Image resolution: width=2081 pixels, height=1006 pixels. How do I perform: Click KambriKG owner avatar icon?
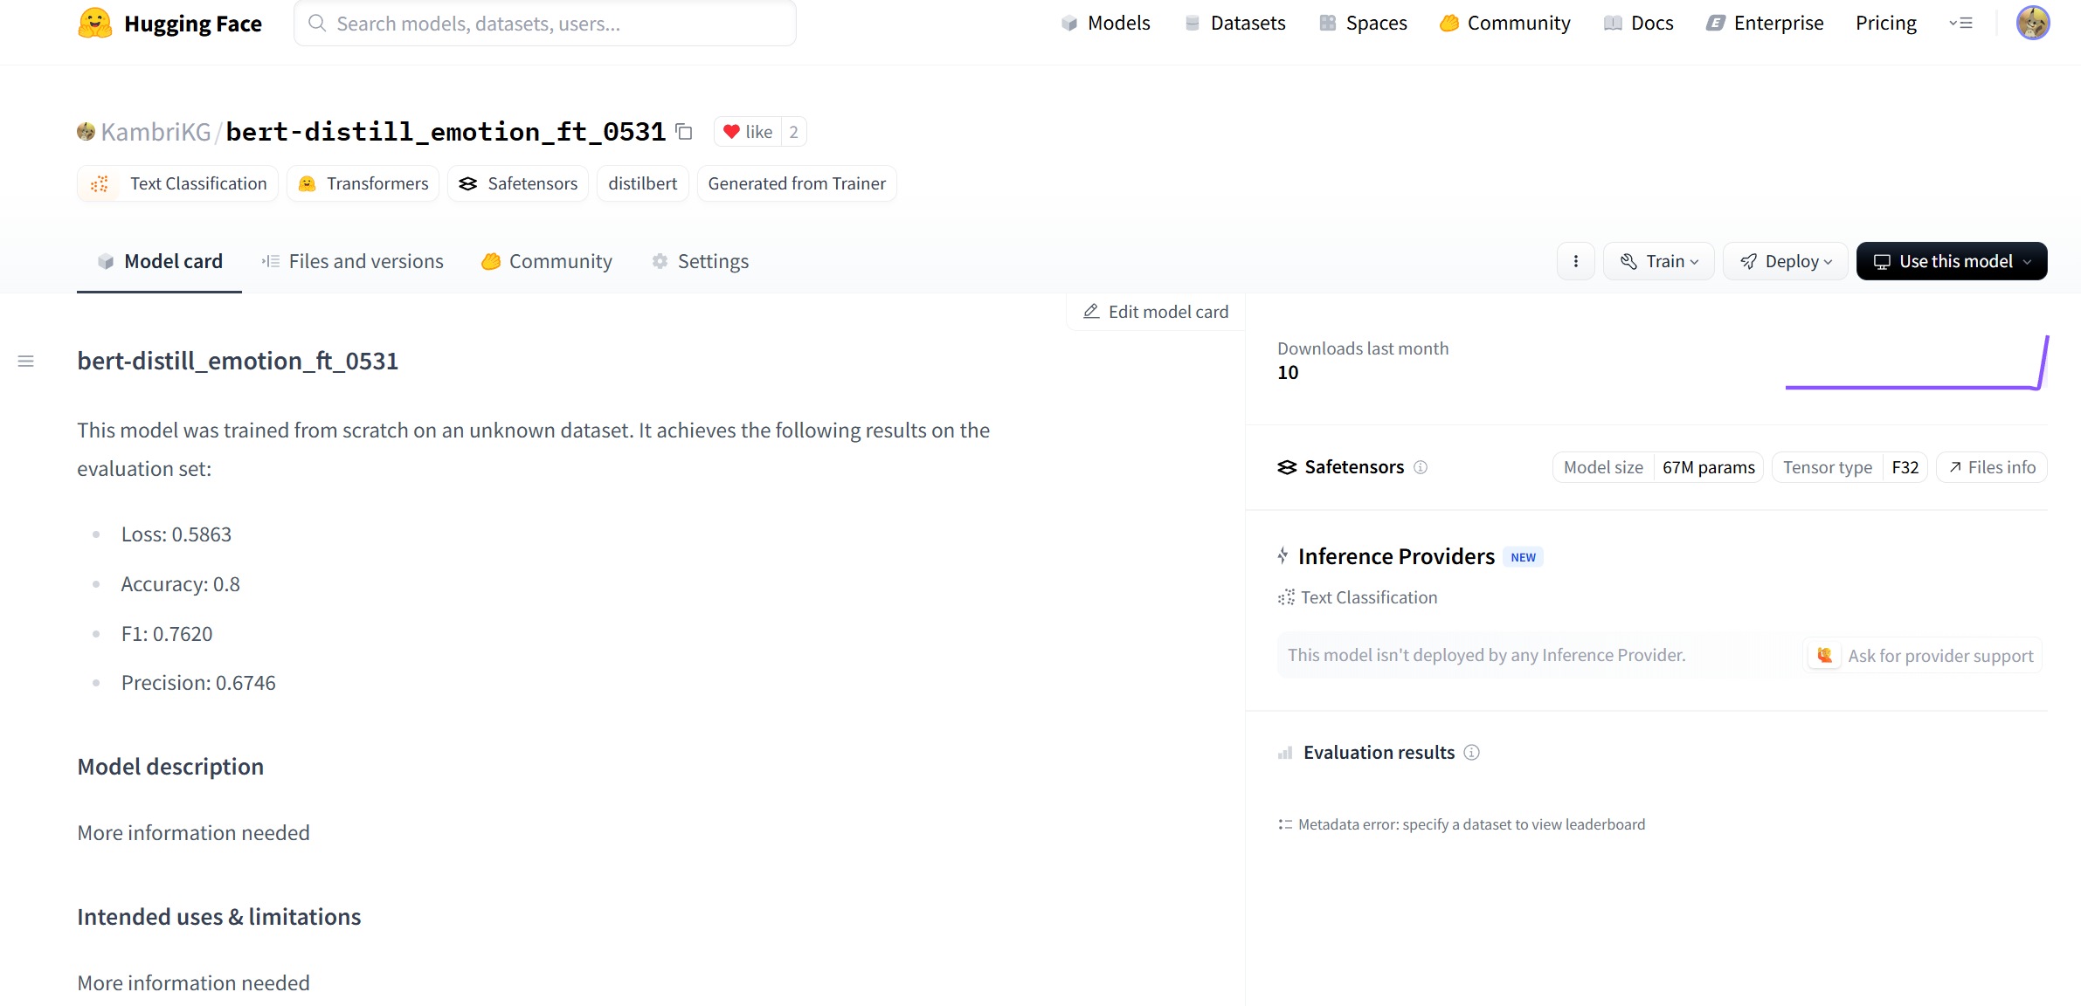click(x=86, y=132)
